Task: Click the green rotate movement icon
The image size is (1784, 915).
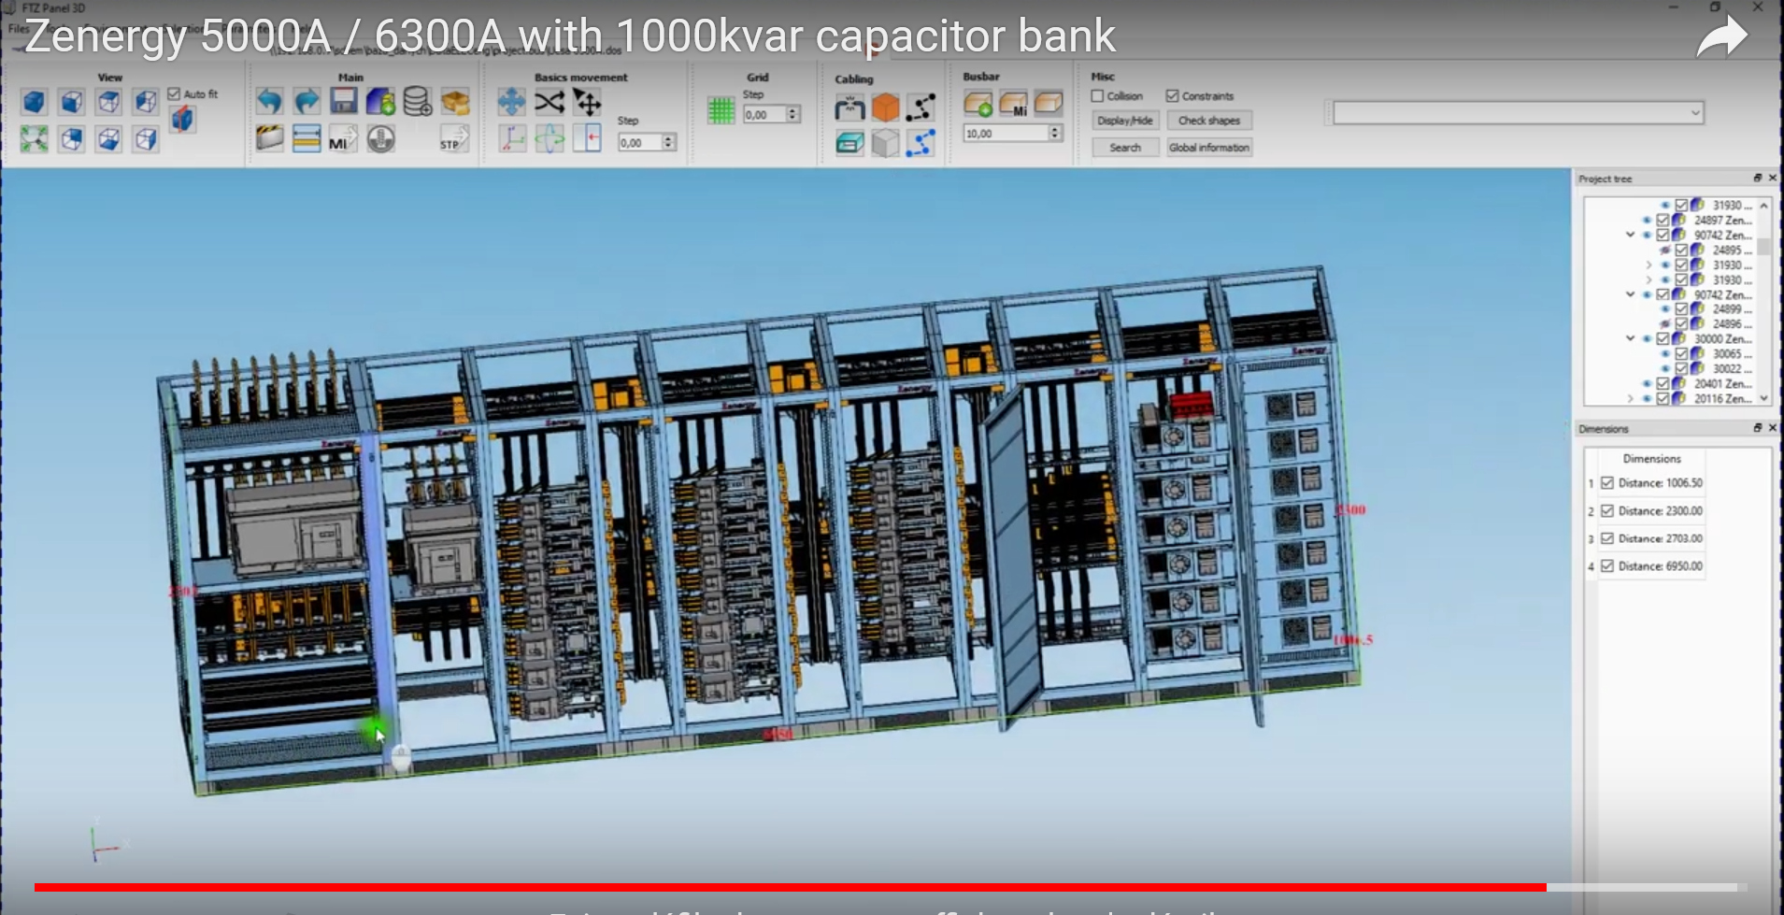Action: click(x=549, y=139)
